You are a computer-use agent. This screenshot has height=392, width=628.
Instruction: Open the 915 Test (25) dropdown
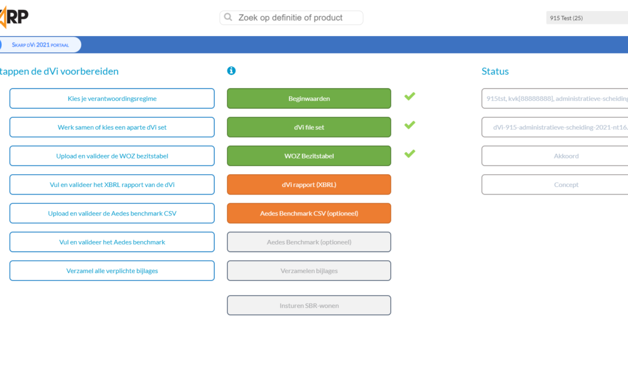coord(586,18)
